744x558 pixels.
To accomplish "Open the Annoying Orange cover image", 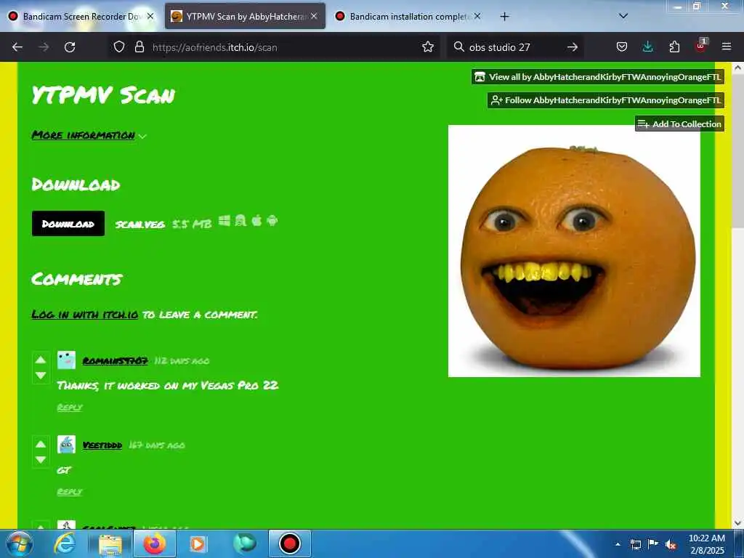I will 574,251.
